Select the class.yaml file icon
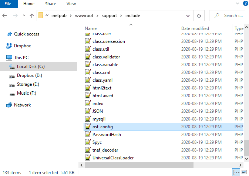The image size is (249, 176). pyautogui.click(x=88, y=80)
